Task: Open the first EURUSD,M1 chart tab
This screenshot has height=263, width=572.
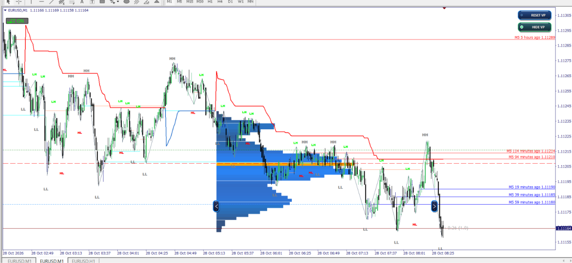Action: (19, 260)
